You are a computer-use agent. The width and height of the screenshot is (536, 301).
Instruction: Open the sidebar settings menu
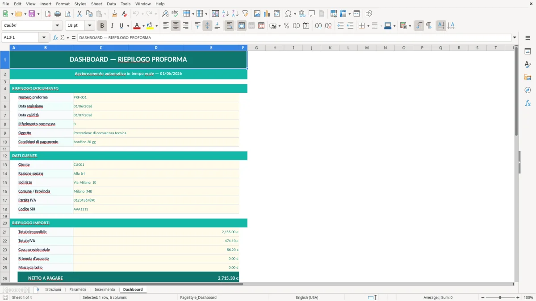[528, 38]
